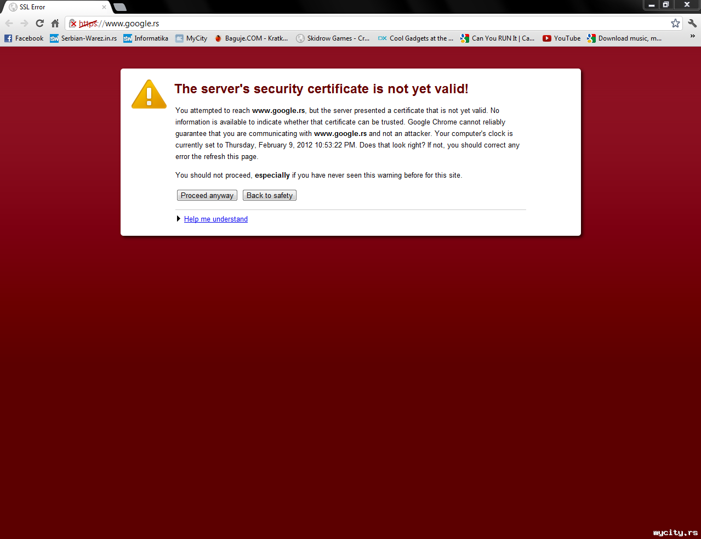
Task: Expand the Help me understand triangle
Action: [179, 219]
